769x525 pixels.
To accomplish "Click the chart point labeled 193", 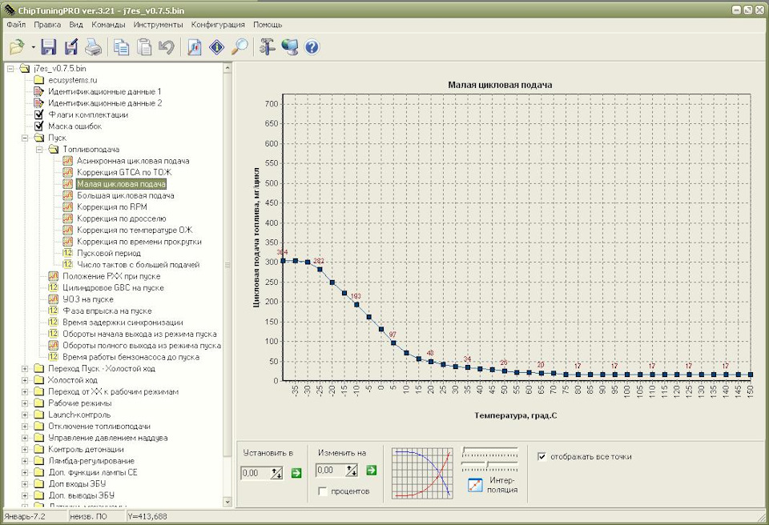I will 356,304.
